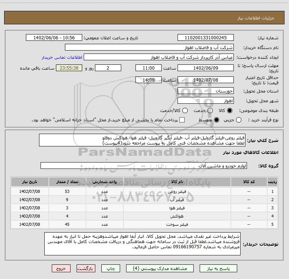289x279 pixels.
Task: Select the کالا/خدمت radio button
Action: (x=185, y=110)
